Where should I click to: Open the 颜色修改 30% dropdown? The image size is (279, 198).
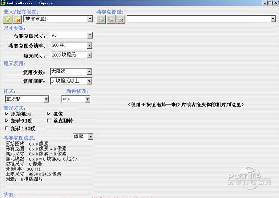point(87,99)
